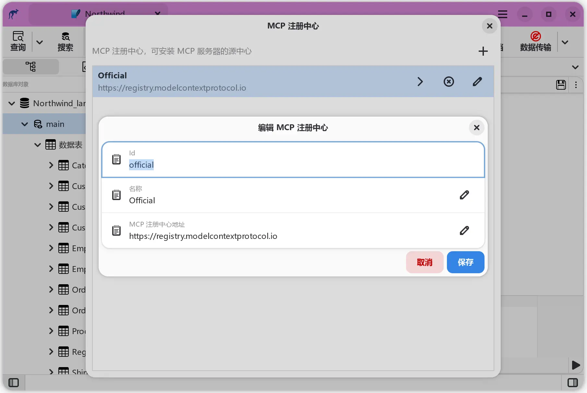587x393 pixels.
Task: Expand the Cat table node
Action: coord(51,165)
